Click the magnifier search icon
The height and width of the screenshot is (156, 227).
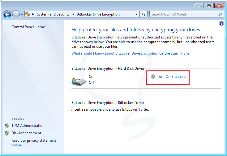click(x=221, y=14)
